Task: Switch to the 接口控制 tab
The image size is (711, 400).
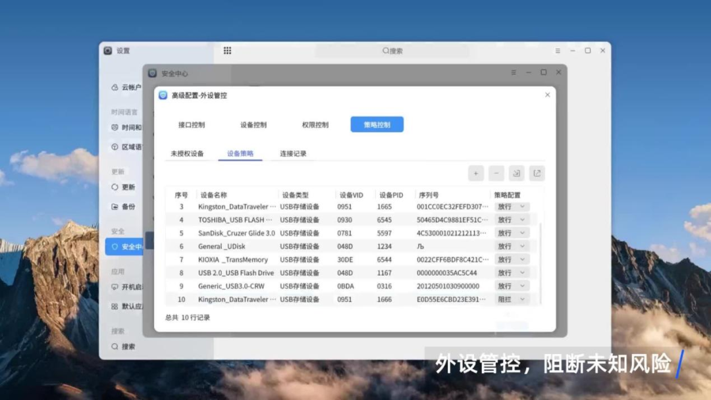Action: coord(192,124)
